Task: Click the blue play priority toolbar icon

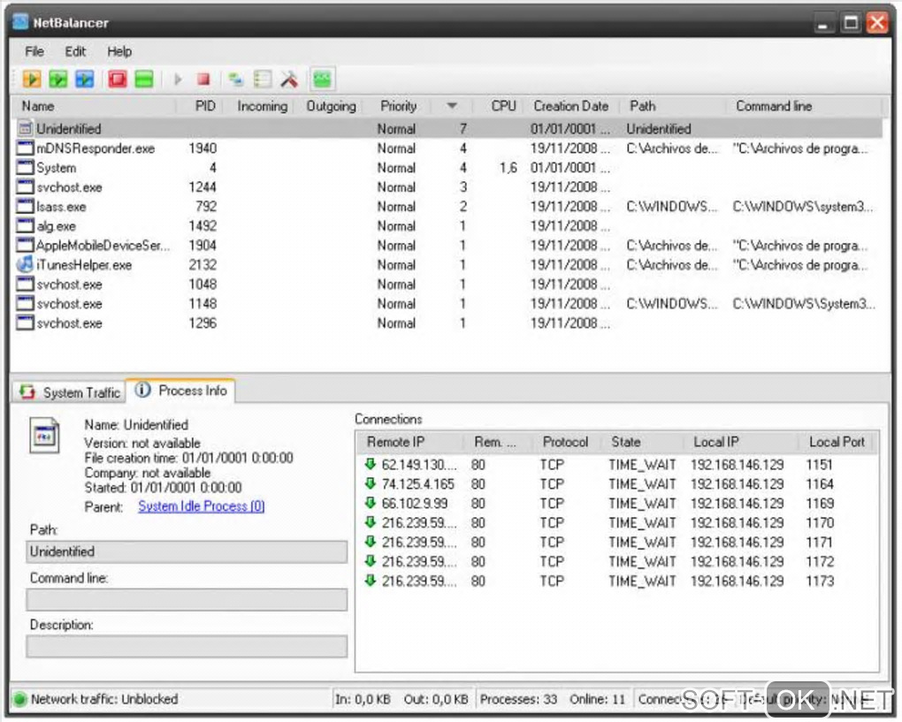Action: pyautogui.click(x=85, y=79)
